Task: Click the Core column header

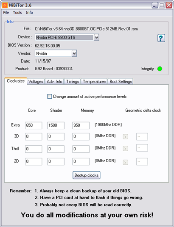Action: pos(32,110)
